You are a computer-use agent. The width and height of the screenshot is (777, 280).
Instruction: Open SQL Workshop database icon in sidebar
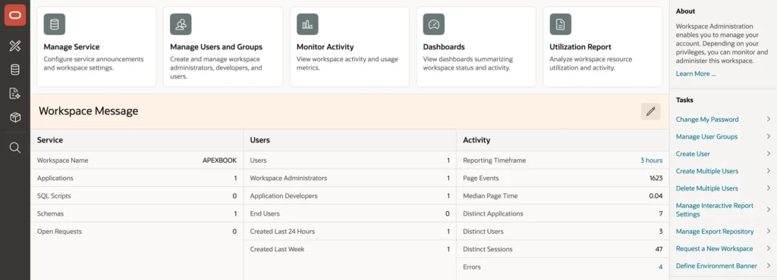pos(15,70)
